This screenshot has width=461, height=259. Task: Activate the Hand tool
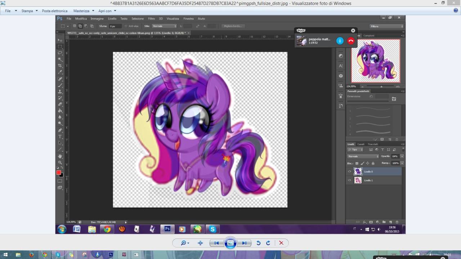click(x=60, y=156)
